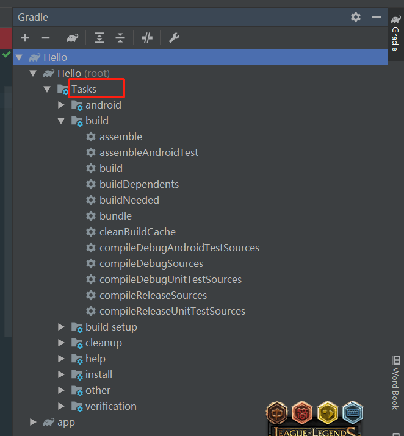404x436 pixels.
Task: Select the Gradle side tab
Action: pos(395,34)
